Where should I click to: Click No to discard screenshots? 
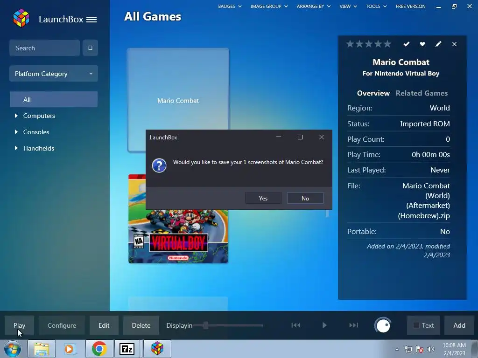coord(305,198)
